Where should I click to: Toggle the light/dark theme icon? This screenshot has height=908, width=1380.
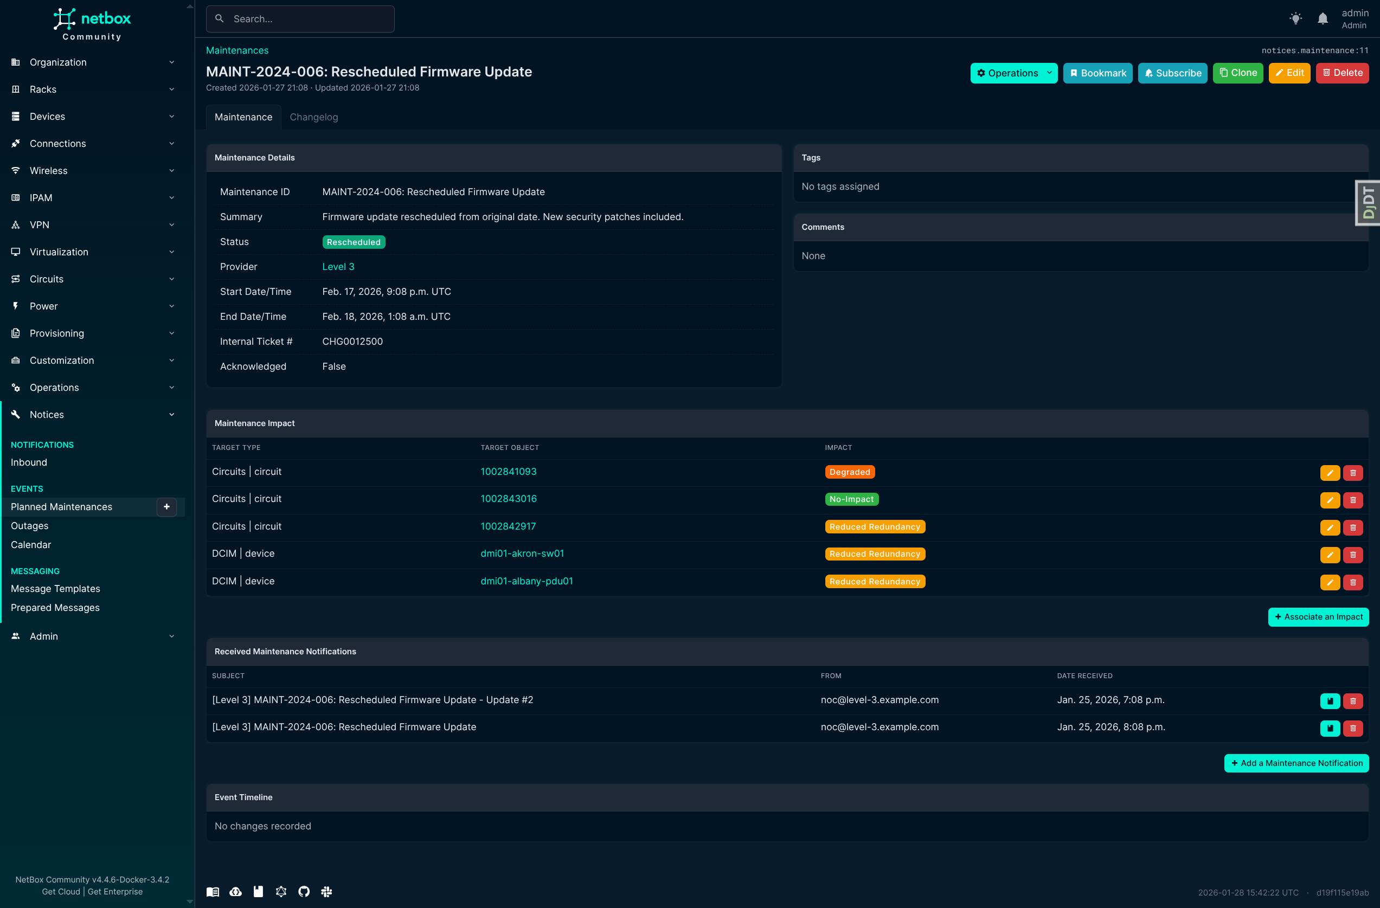point(1295,18)
